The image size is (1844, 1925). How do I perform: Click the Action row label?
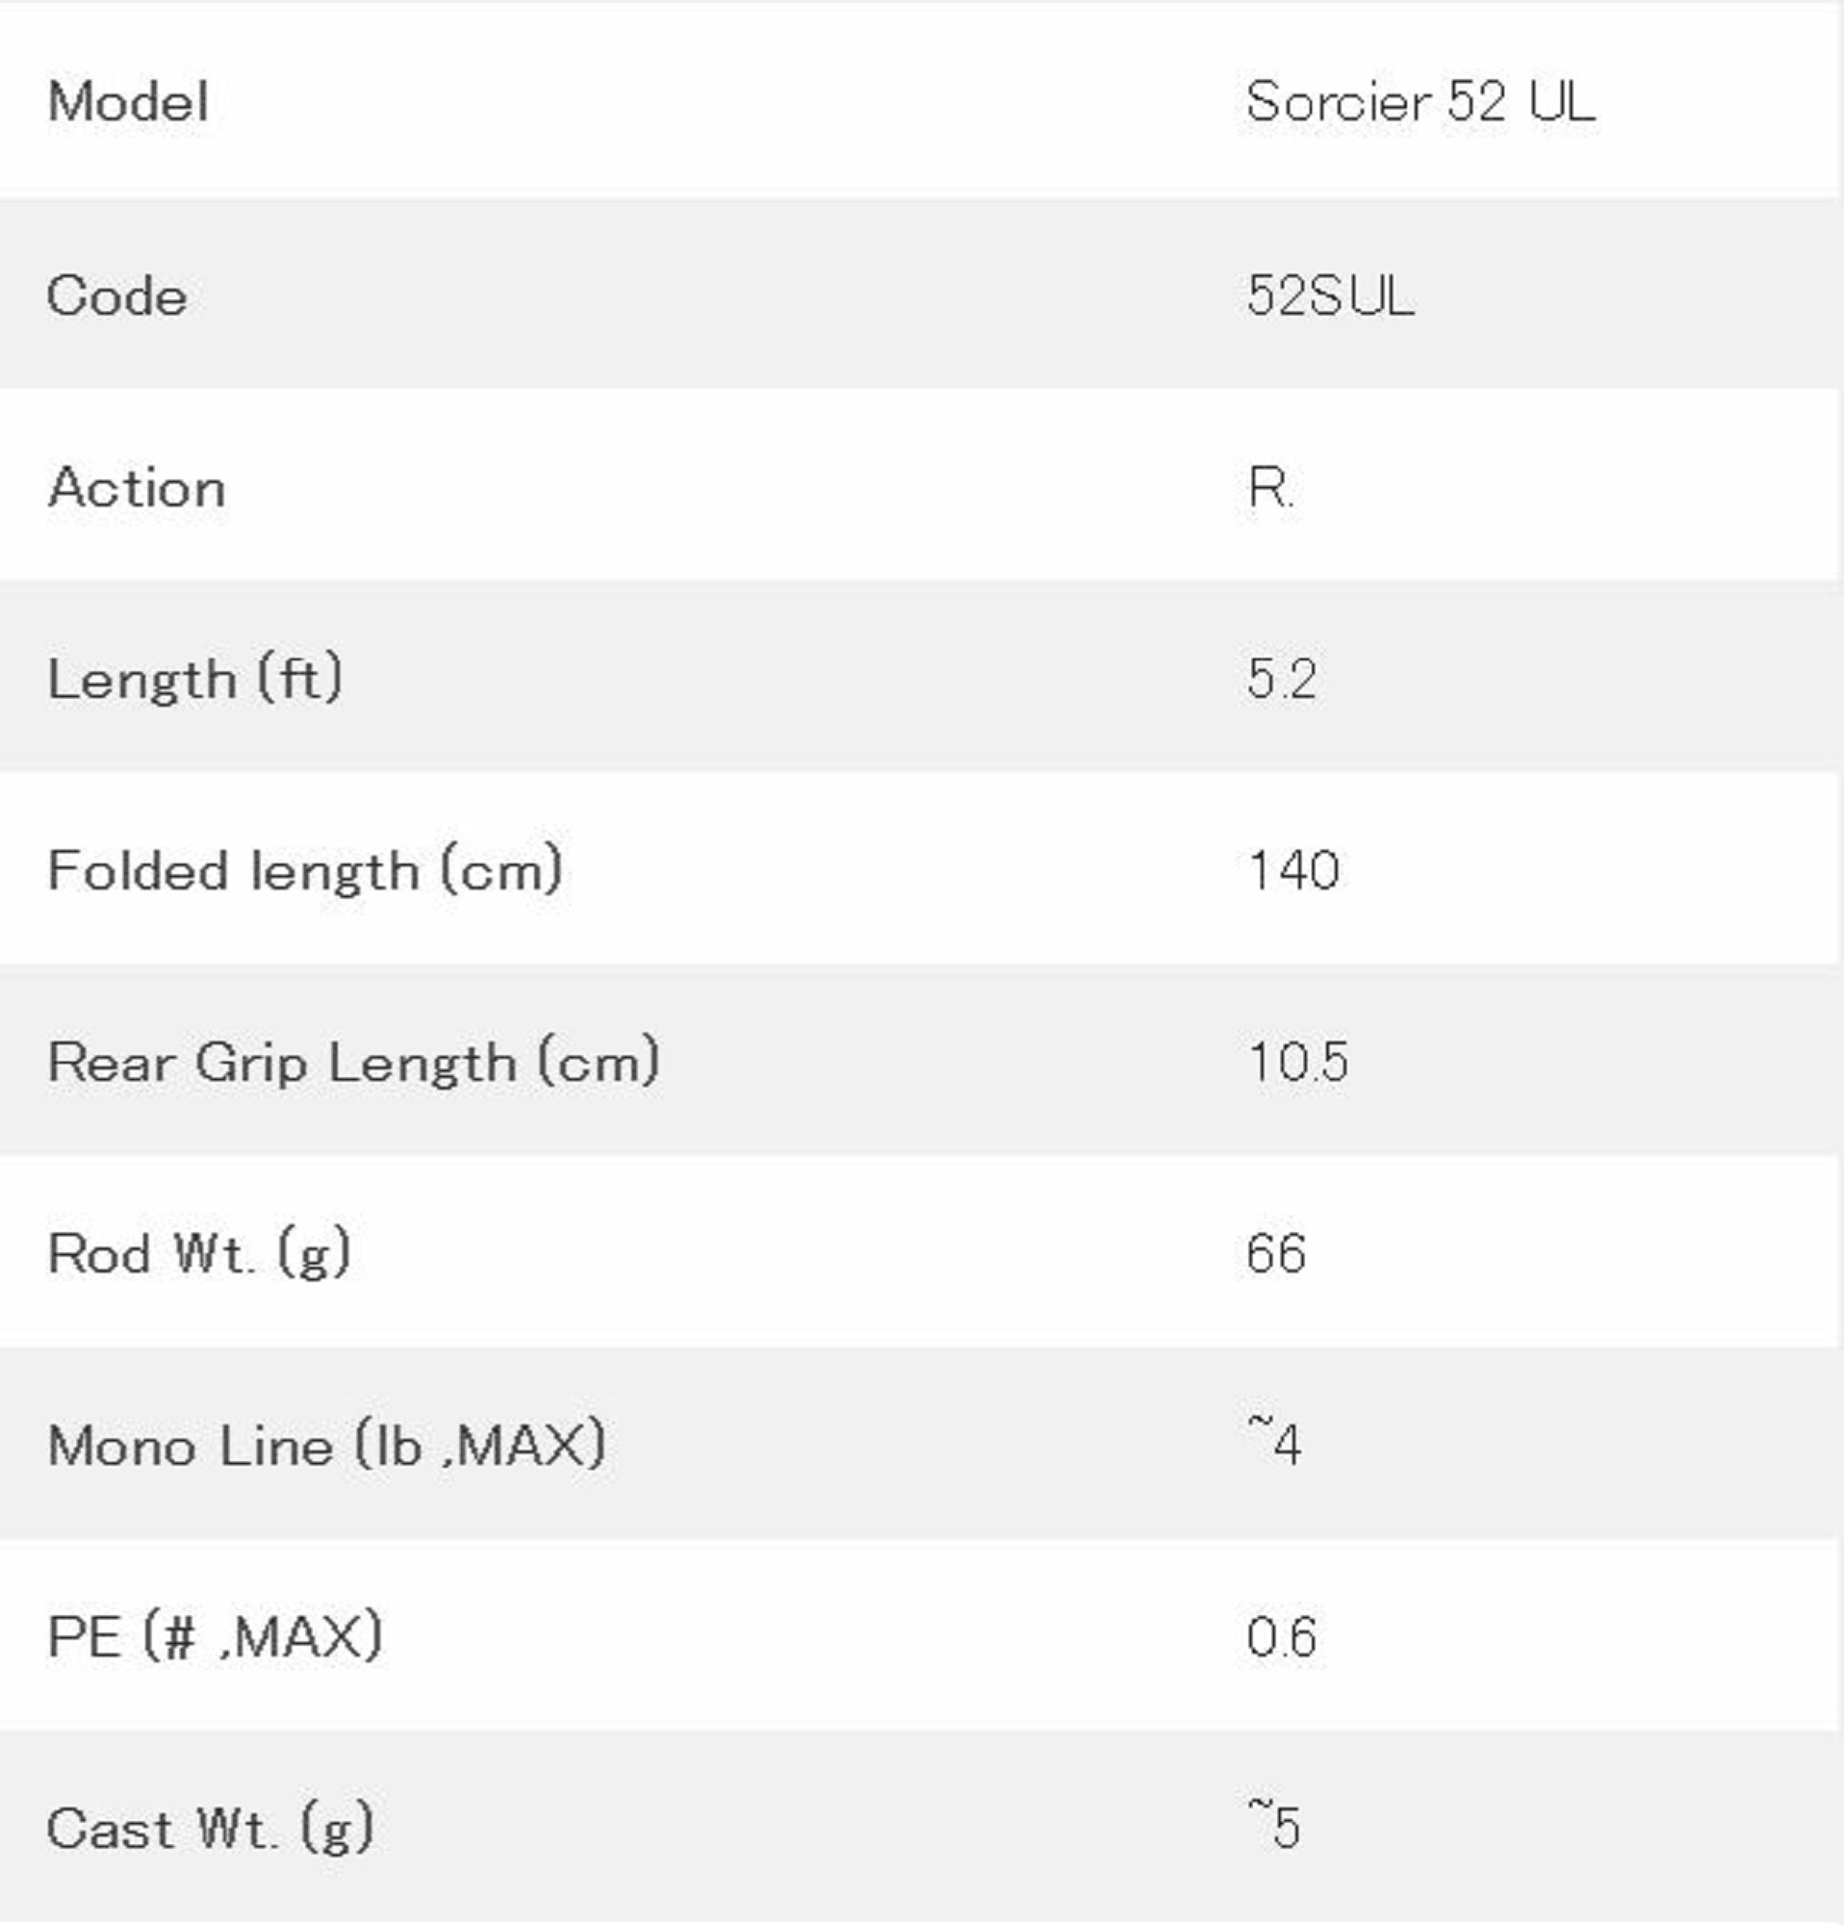(137, 487)
